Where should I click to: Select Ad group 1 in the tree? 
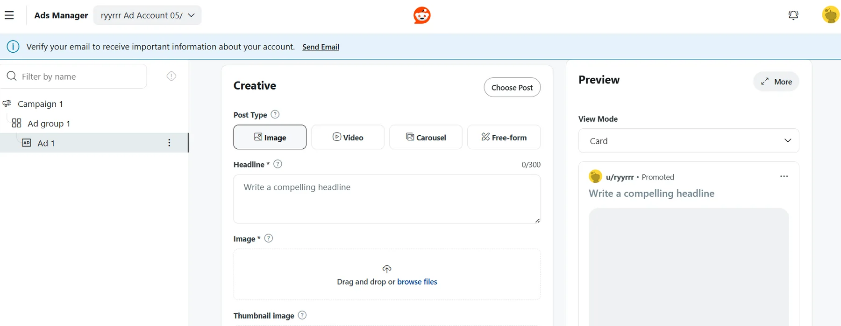[49, 123]
